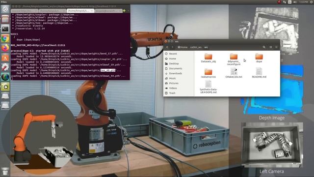The width and height of the screenshot is (314, 177).
Task: Open the session power menu gear
Action: 312,2
